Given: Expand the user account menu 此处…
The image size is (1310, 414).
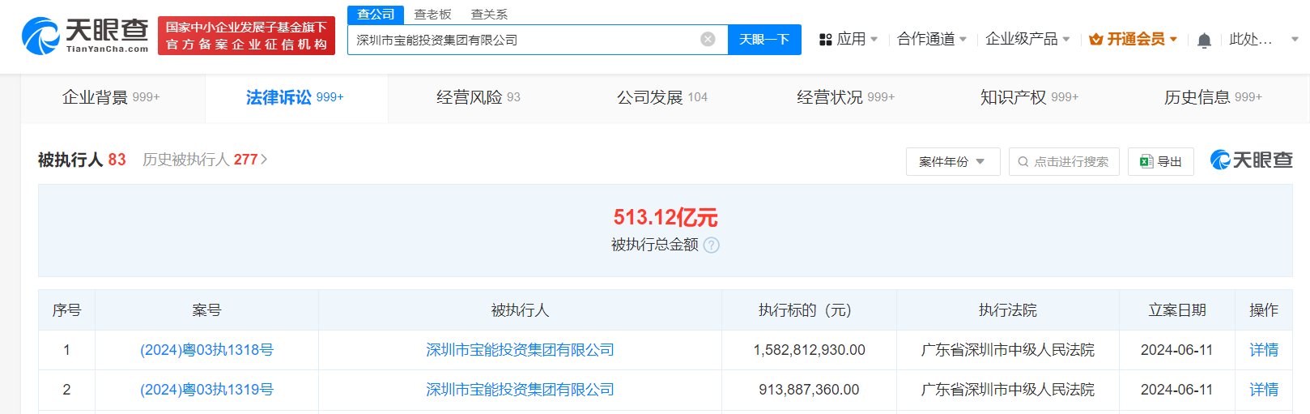Looking at the screenshot, I should pyautogui.click(x=1264, y=39).
